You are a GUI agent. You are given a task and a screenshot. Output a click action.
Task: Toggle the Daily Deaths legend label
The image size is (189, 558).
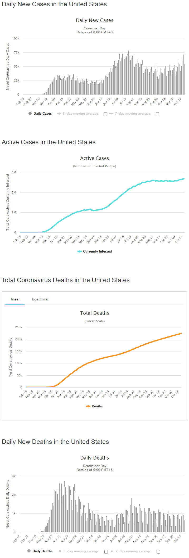(42, 551)
